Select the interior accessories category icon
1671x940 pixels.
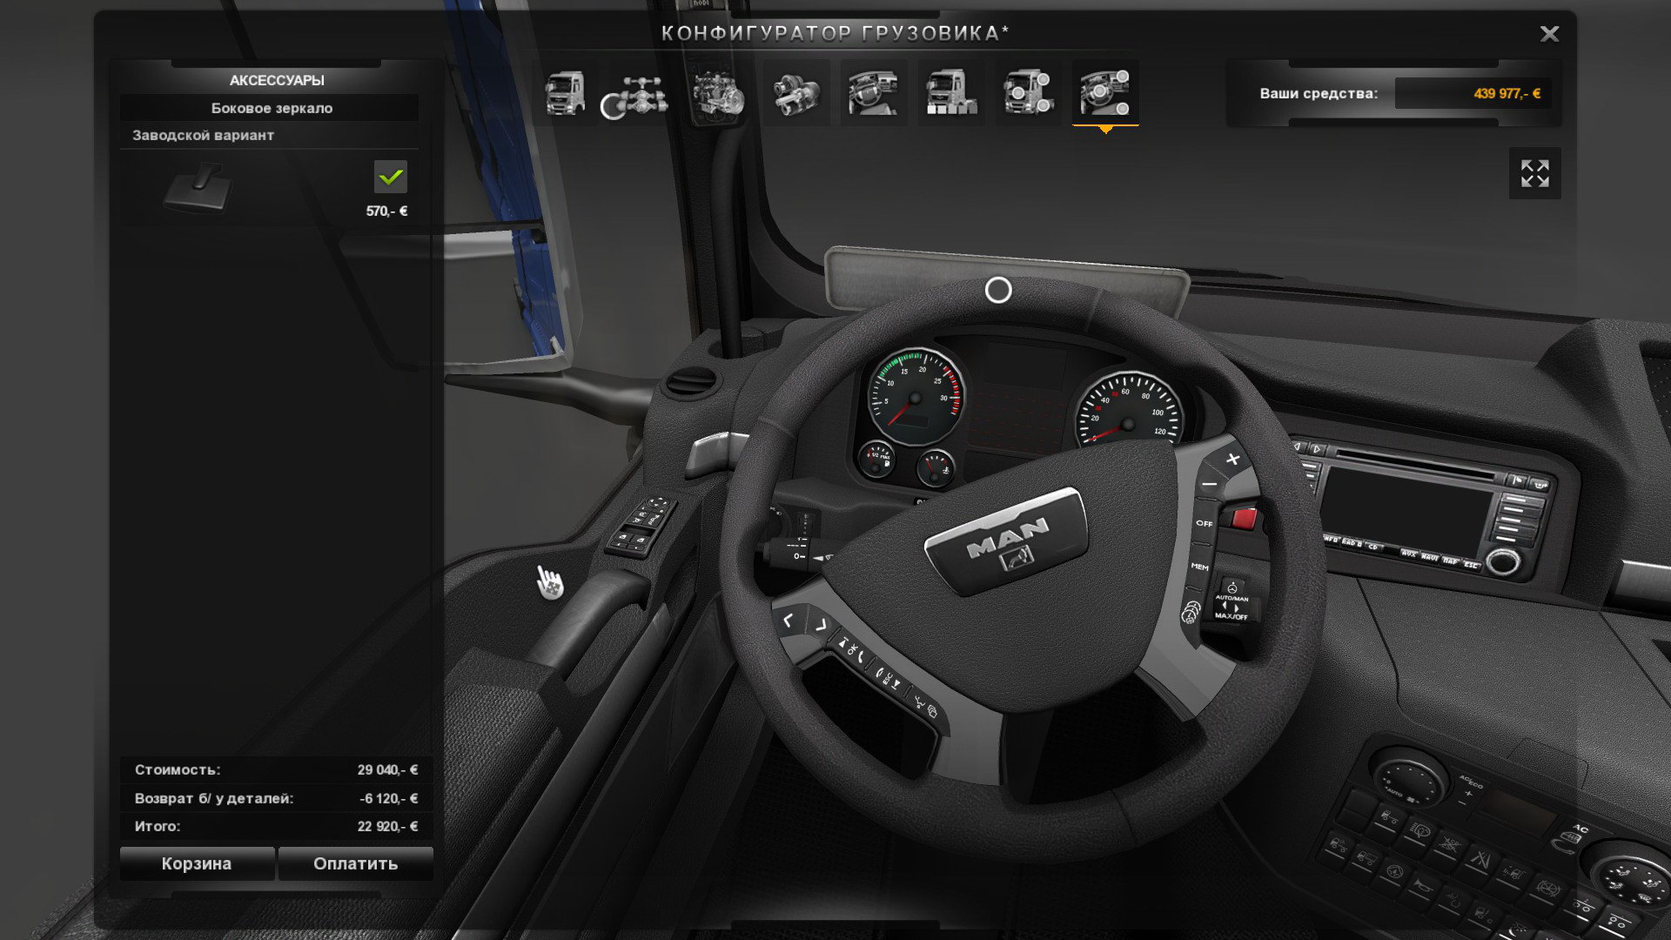point(1105,93)
